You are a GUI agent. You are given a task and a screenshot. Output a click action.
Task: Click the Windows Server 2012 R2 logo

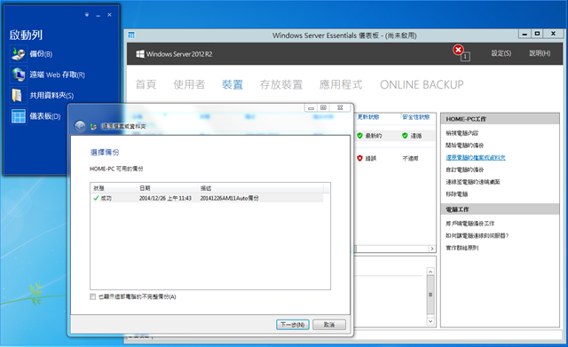pyautogui.click(x=140, y=54)
